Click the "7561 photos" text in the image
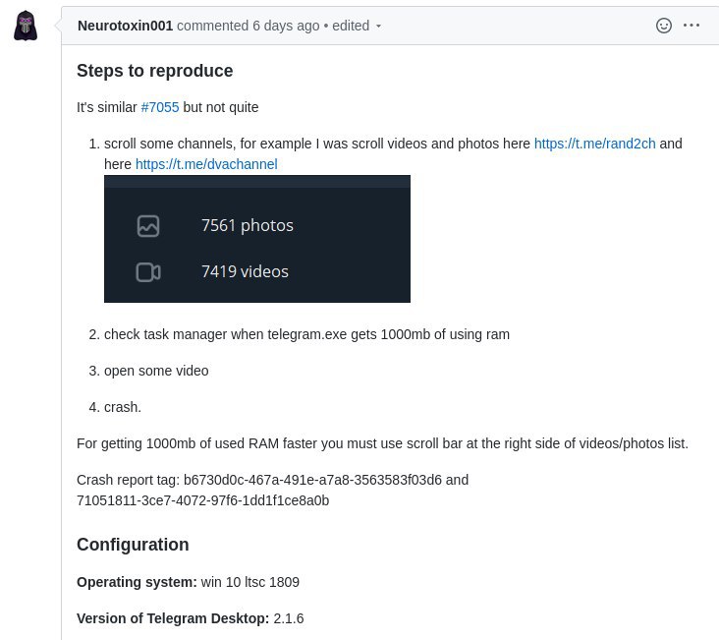The image size is (719, 640). pyautogui.click(x=248, y=225)
